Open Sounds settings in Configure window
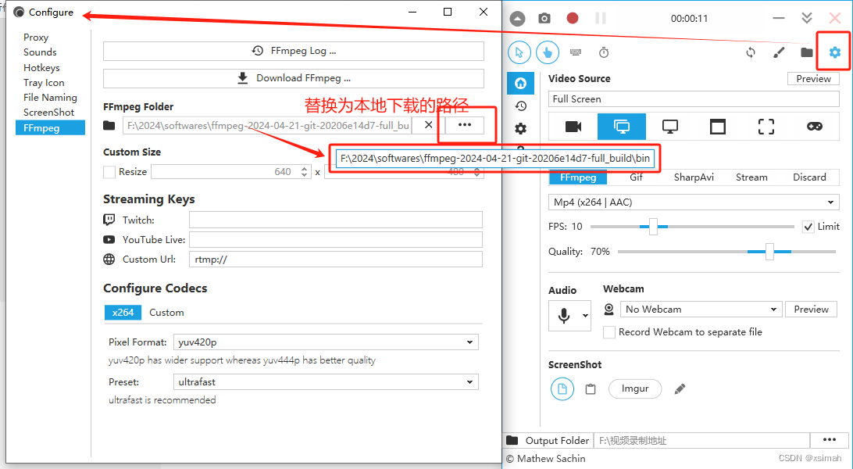 pyautogui.click(x=40, y=52)
